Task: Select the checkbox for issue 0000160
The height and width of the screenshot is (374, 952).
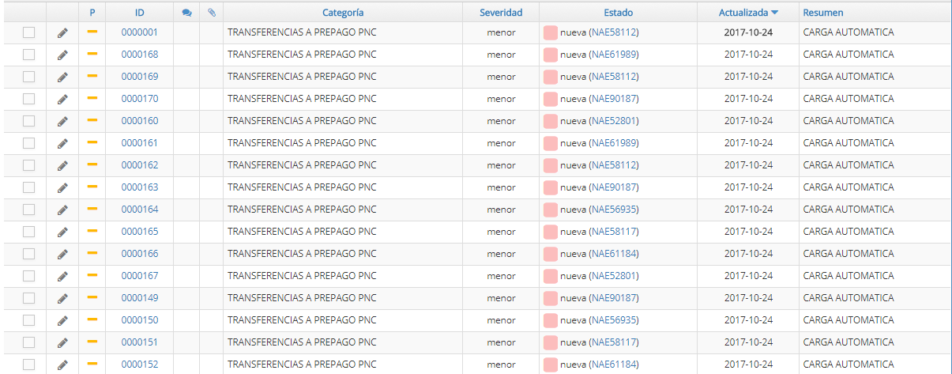Action: tap(29, 121)
